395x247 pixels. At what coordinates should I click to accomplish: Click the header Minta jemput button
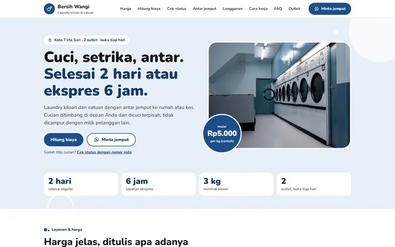[x=330, y=9]
